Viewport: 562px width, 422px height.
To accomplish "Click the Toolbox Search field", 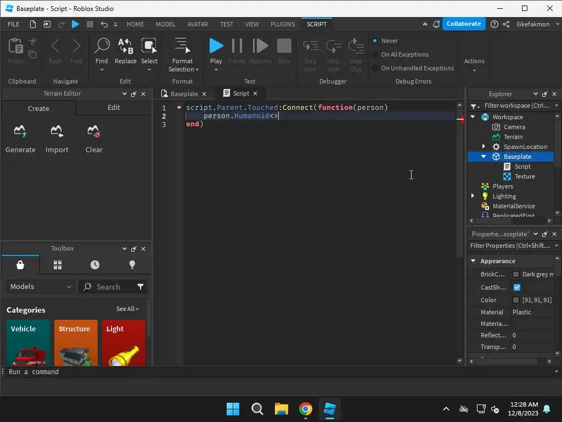I will click(108, 286).
